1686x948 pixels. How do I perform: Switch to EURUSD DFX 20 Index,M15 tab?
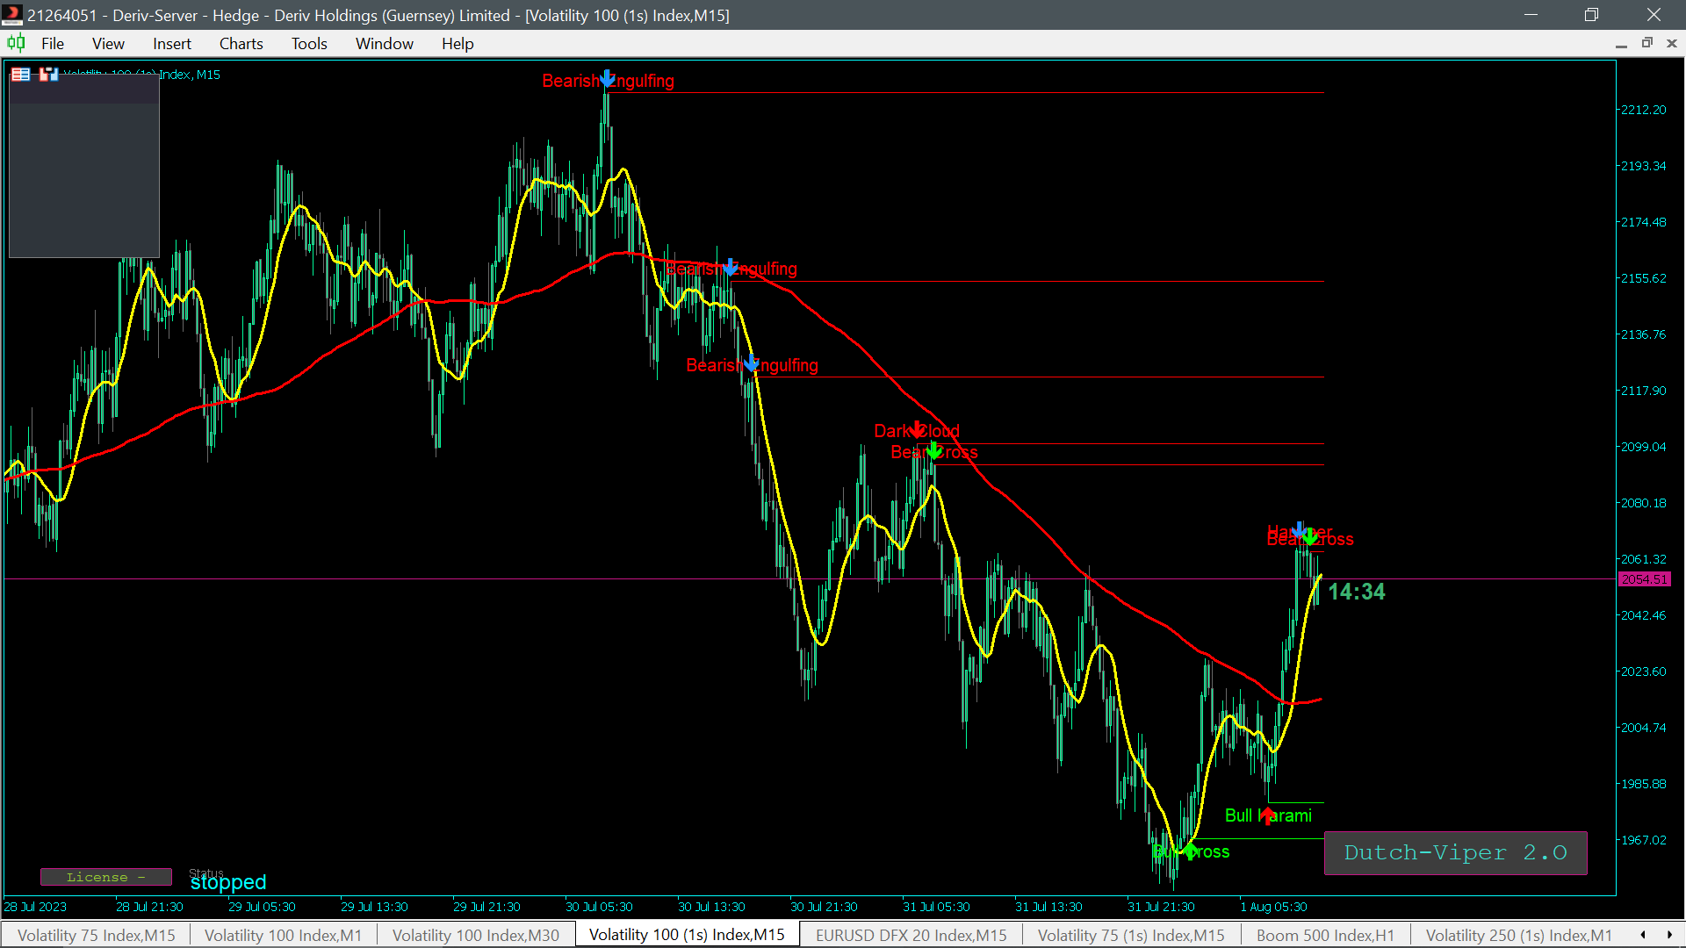tap(911, 935)
